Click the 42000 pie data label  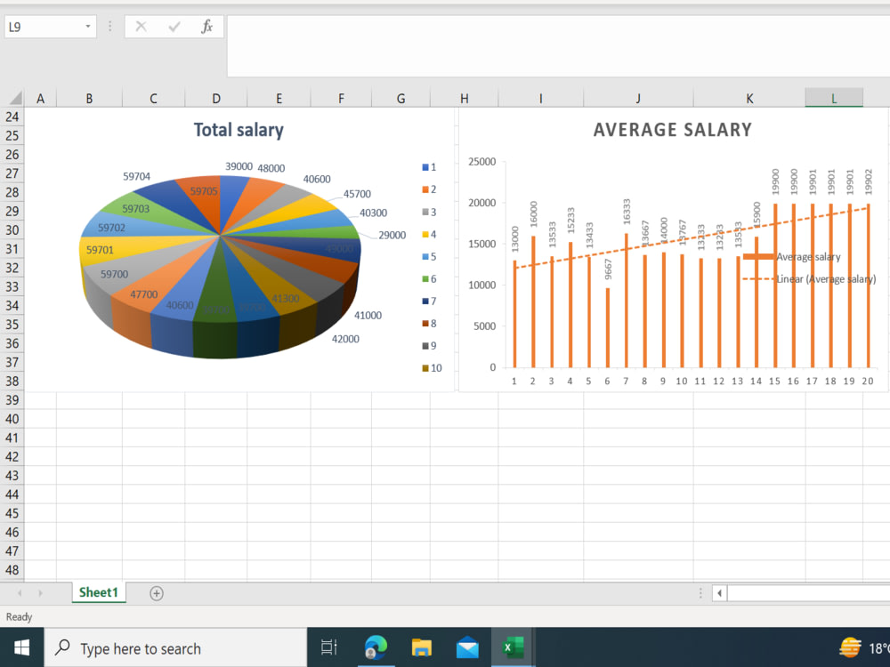(345, 339)
